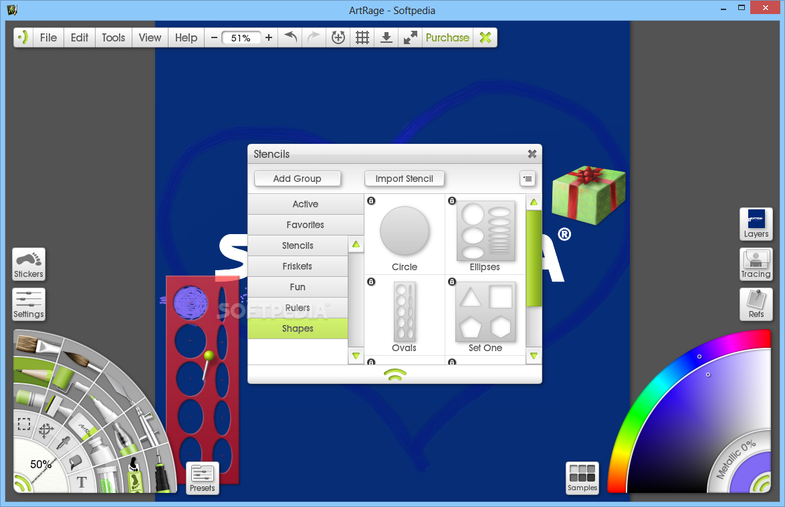Image resolution: width=785 pixels, height=507 pixels.
Task: Open the Presets panel
Action: coord(202,478)
